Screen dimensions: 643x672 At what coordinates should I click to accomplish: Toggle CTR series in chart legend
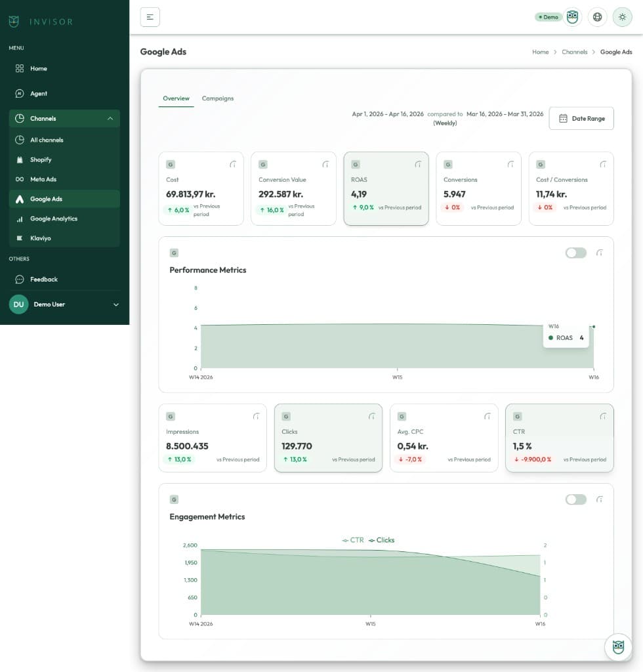tap(353, 540)
